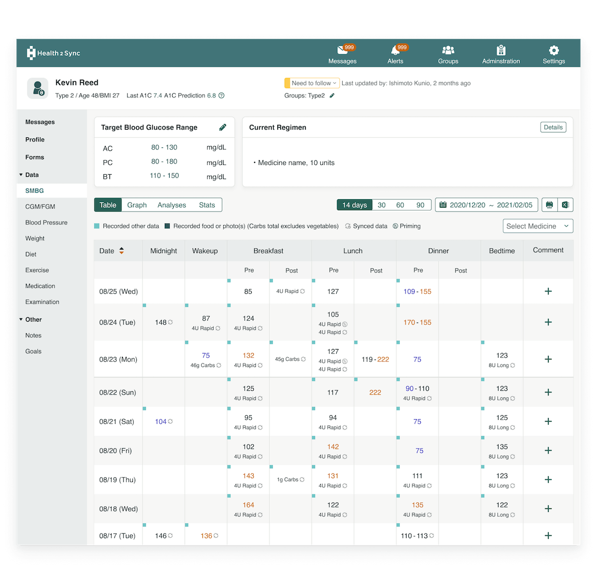
Task: Open the Need to follow status dropdown
Action: pos(311,83)
